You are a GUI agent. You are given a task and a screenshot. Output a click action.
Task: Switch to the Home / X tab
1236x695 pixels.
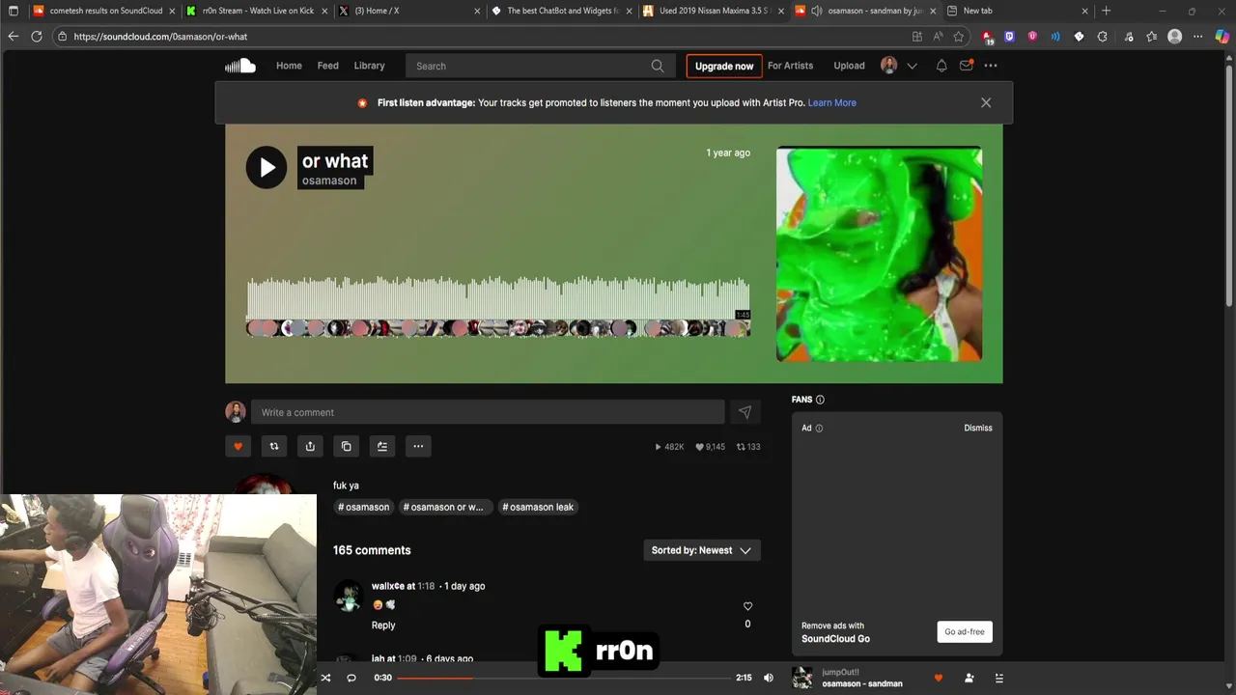(x=409, y=11)
